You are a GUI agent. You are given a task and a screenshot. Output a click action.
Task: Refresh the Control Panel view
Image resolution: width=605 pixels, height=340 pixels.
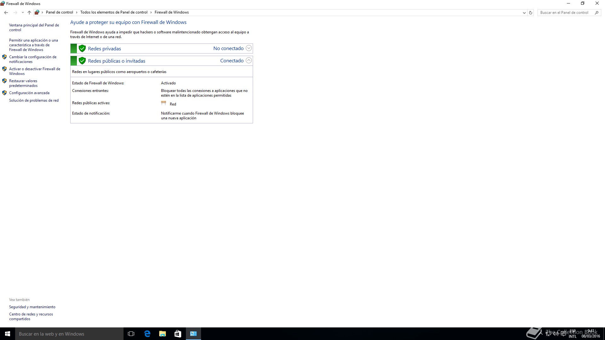tap(531, 13)
